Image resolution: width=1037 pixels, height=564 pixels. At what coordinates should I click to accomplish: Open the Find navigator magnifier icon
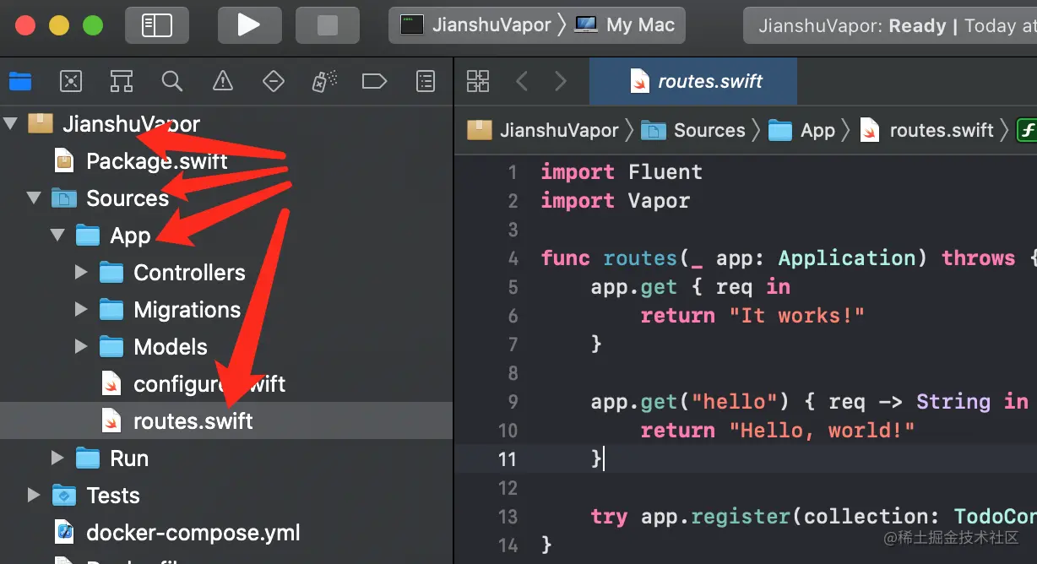[x=172, y=81]
